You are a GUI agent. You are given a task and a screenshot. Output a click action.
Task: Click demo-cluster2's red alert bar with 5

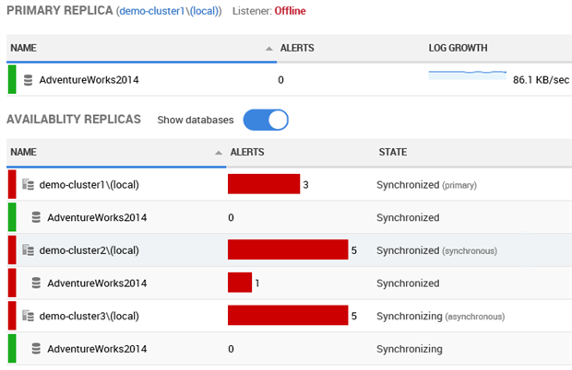click(x=288, y=249)
